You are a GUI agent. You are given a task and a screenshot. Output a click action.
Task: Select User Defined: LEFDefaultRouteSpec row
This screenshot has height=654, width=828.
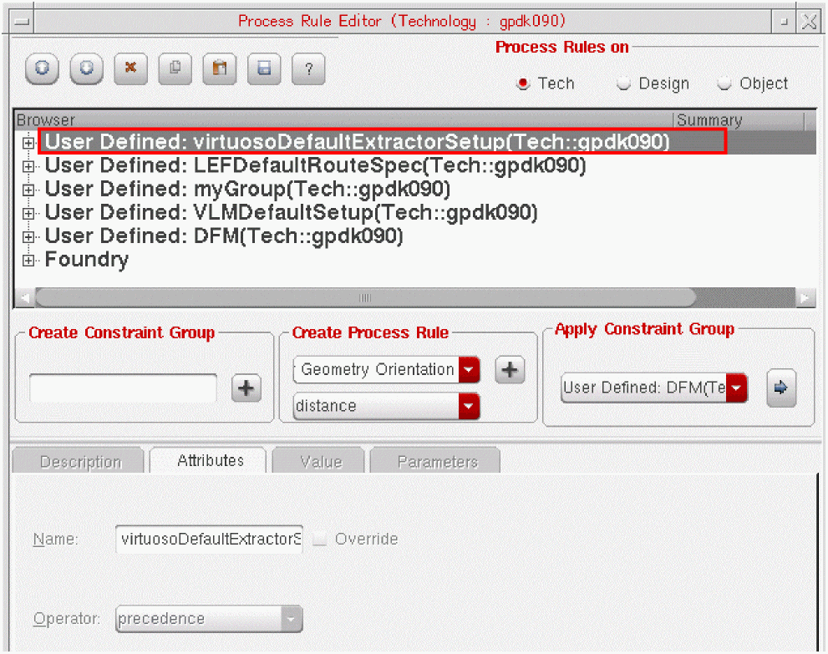(316, 165)
